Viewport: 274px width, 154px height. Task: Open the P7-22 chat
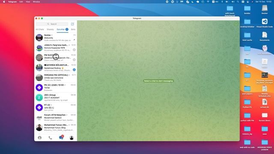click(x=56, y=107)
